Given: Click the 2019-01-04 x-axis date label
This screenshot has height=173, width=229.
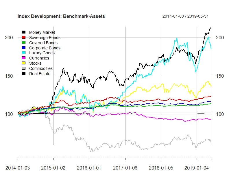Looking at the screenshot, I should click(197, 168).
